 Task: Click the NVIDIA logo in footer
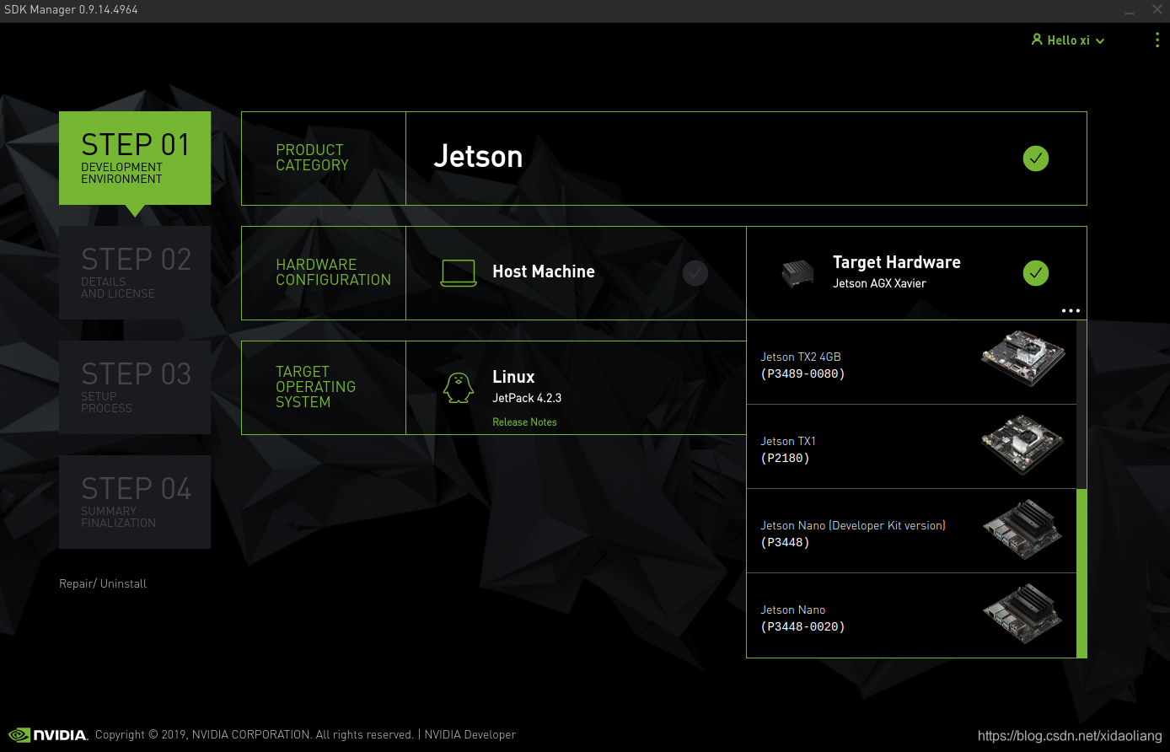tap(48, 734)
